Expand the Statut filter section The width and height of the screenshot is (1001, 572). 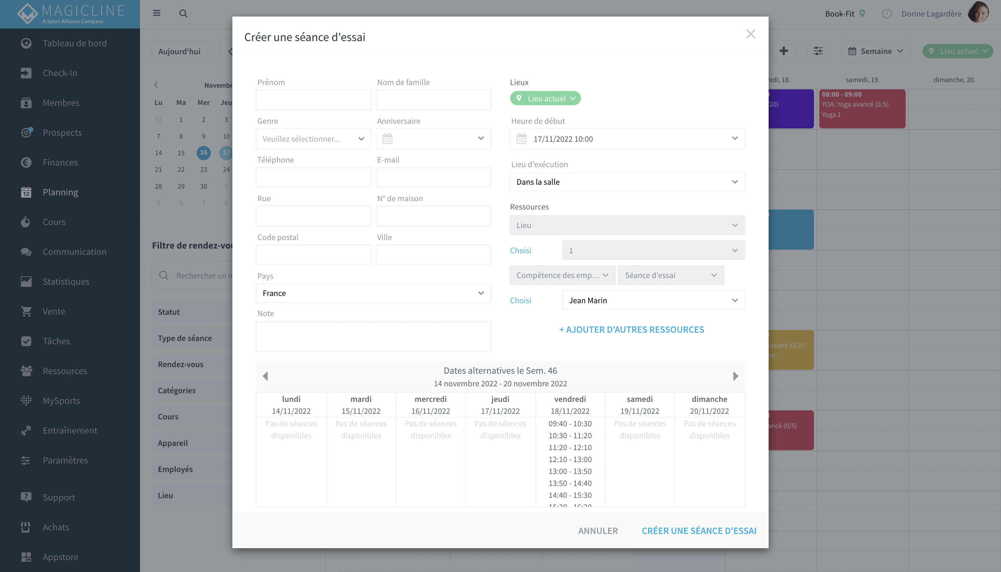point(193,312)
